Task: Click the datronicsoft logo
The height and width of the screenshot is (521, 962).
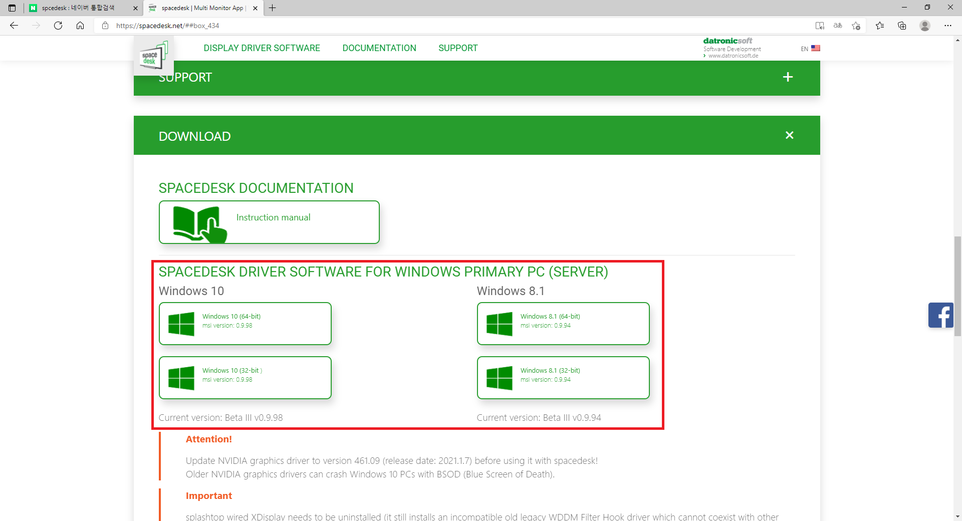Action: 728,41
